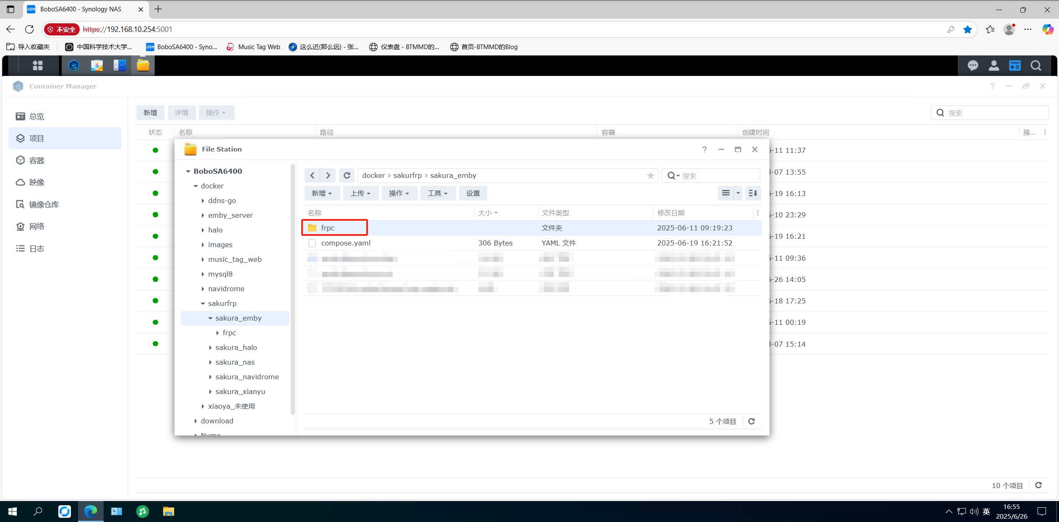Add current folder to favorites star
Screen dimensions: 1059x522
coord(650,175)
